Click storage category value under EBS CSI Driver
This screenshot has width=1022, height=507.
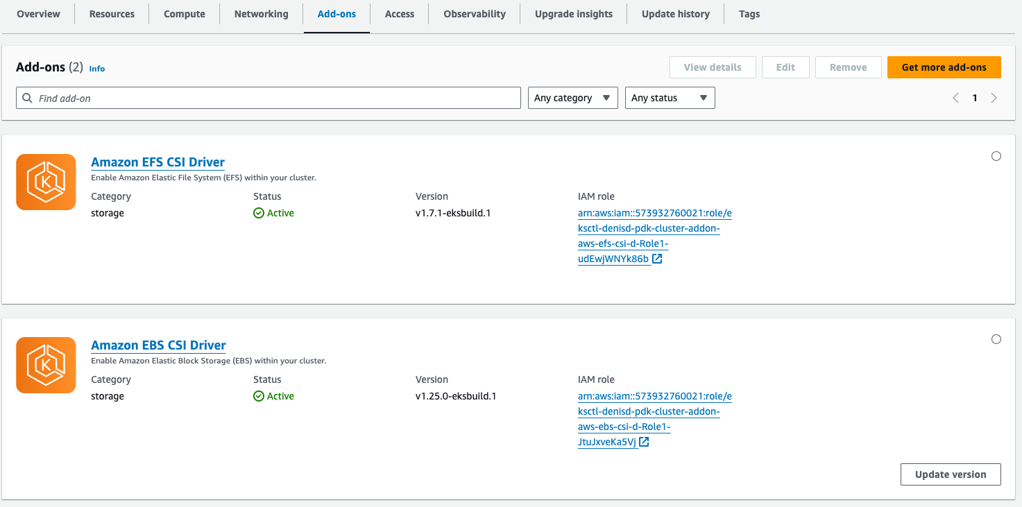click(108, 396)
